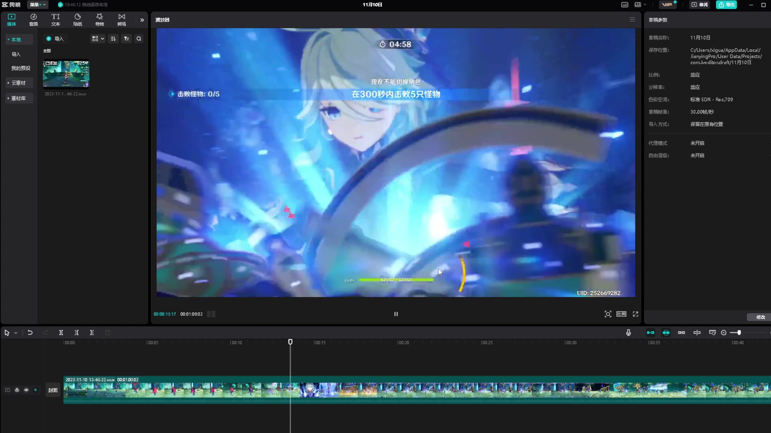Click the 修改 (Modify) button in draft parameters
The height and width of the screenshot is (433, 771).
[760, 317]
